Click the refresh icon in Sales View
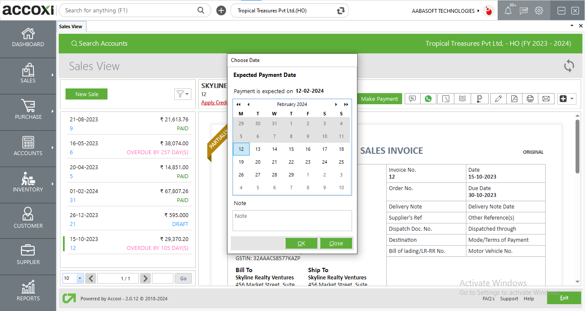The width and height of the screenshot is (585, 311). [569, 66]
